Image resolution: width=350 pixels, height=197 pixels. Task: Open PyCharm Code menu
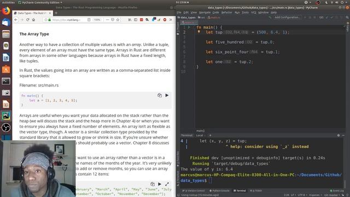[215, 13]
